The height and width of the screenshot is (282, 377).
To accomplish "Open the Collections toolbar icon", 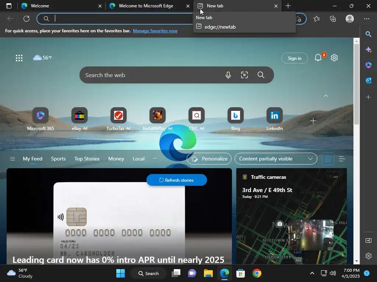I will tap(333, 19).
